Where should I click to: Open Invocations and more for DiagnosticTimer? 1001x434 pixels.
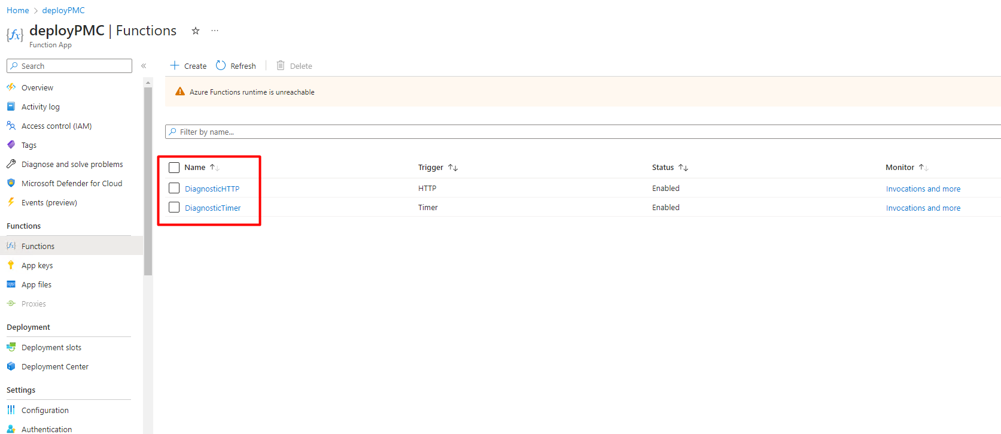click(923, 208)
